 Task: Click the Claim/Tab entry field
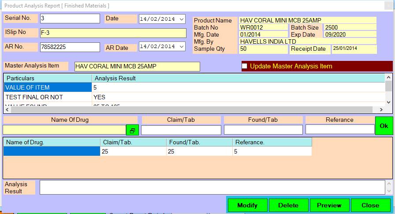pyautogui.click(x=181, y=130)
